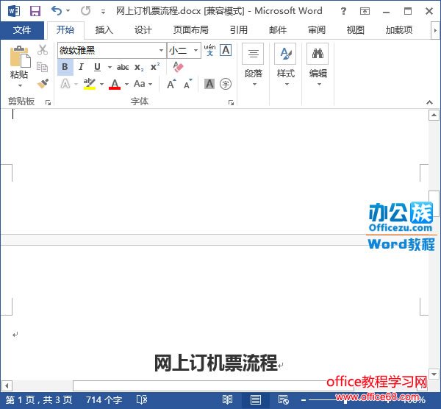The width and height of the screenshot is (441, 409).
Task: Show more ribbon tabs arrow
Action: click(435, 30)
